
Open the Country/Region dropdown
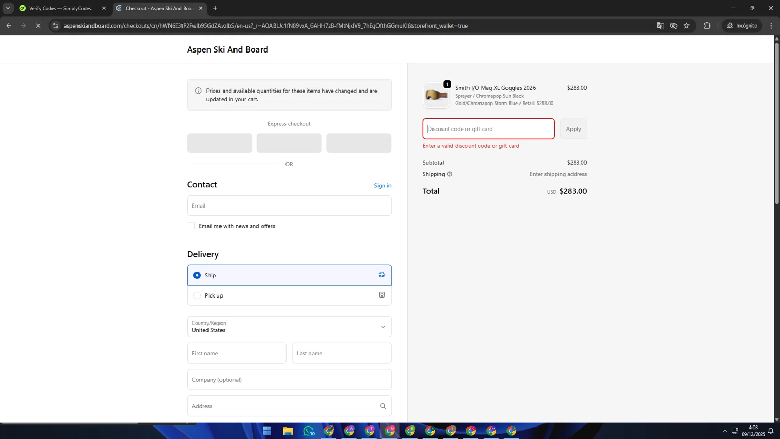tap(289, 327)
